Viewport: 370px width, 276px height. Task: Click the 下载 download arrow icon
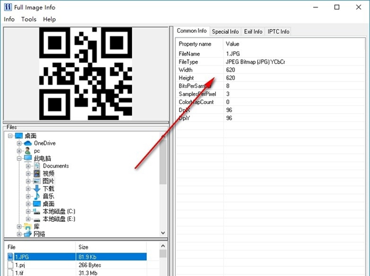pyautogui.click(x=37, y=189)
